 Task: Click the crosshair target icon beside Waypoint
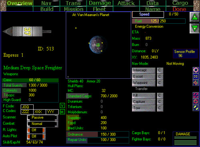point(196,83)
